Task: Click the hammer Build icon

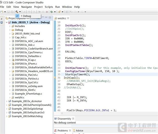Action: tap(17, 12)
